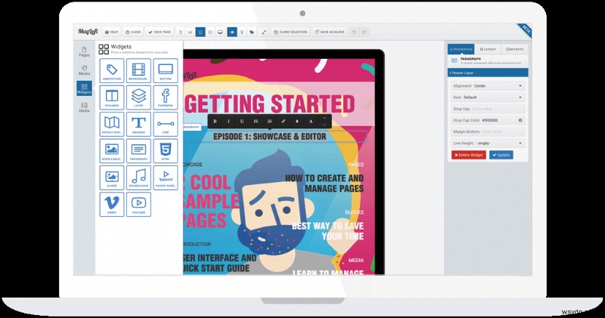This screenshot has width=605, height=318.
Task: Select the Slider widget
Action: click(112, 178)
